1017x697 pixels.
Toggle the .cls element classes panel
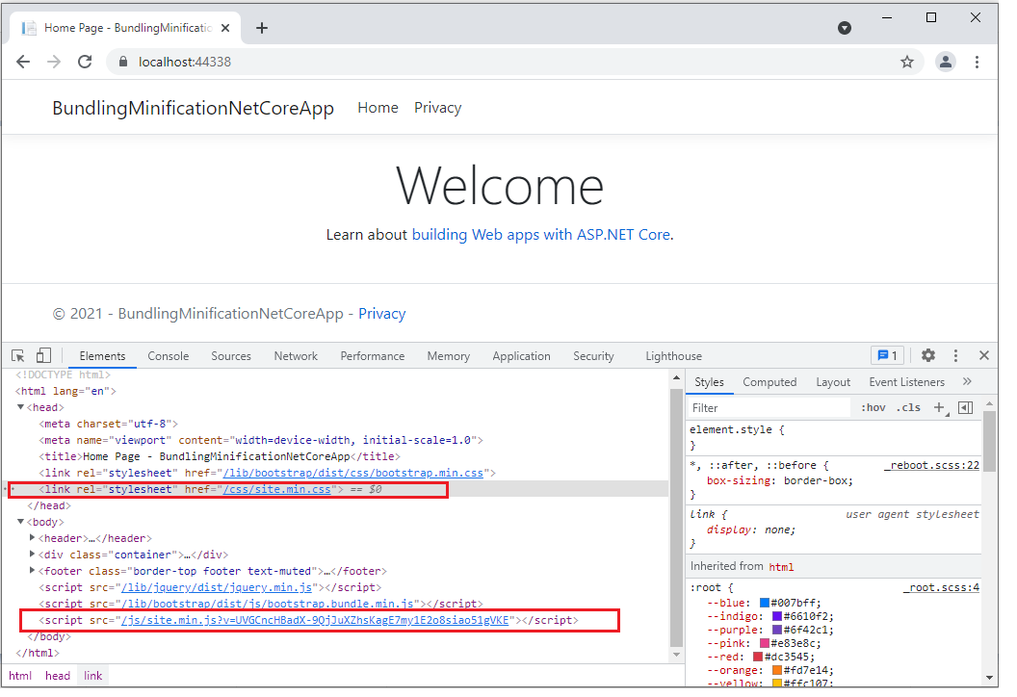(x=908, y=407)
